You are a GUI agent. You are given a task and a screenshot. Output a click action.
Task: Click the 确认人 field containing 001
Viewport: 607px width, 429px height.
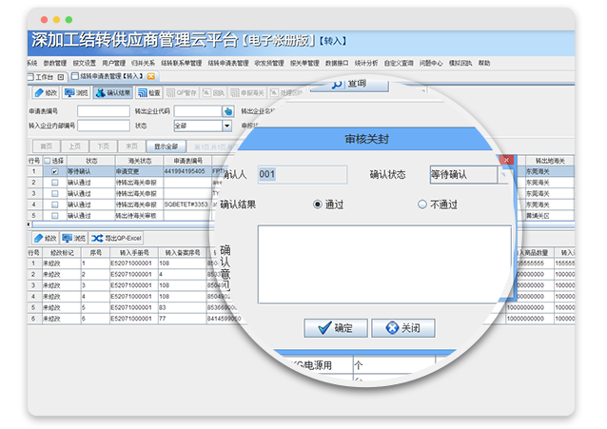click(x=303, y=175)
